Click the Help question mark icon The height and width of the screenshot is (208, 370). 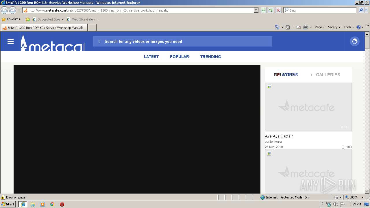359,27
